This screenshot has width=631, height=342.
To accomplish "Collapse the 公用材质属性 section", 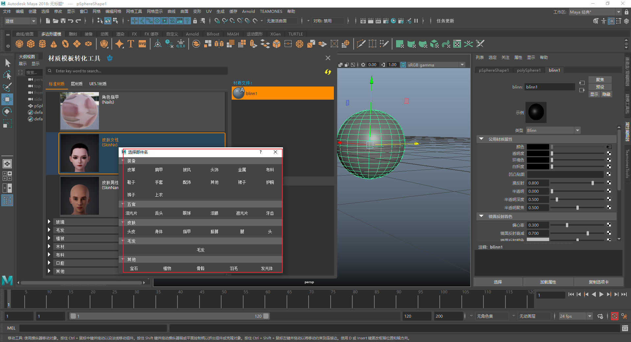I will click(x=481, y=139).
